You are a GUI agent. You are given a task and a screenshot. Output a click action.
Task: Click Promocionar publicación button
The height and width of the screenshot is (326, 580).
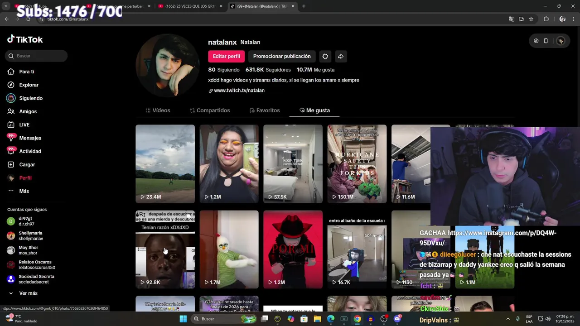point(282,56)
